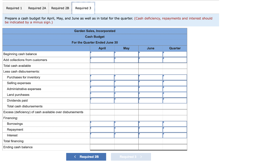Viewport: 263px width, 165px height.
Task: Click Quarter Borrowings cell
Action: [175, 124]
